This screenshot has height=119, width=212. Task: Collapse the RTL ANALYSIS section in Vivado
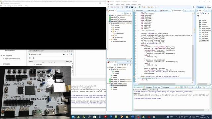[1, 56]
